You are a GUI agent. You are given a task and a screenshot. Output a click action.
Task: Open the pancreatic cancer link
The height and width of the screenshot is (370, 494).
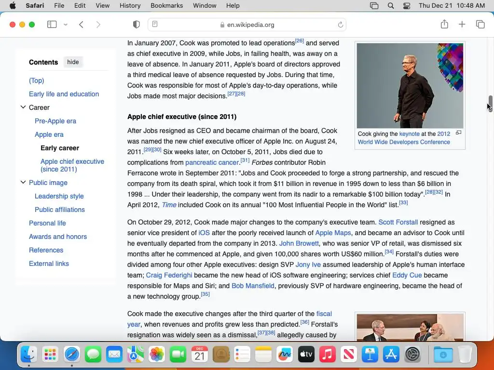coord(212,163)
